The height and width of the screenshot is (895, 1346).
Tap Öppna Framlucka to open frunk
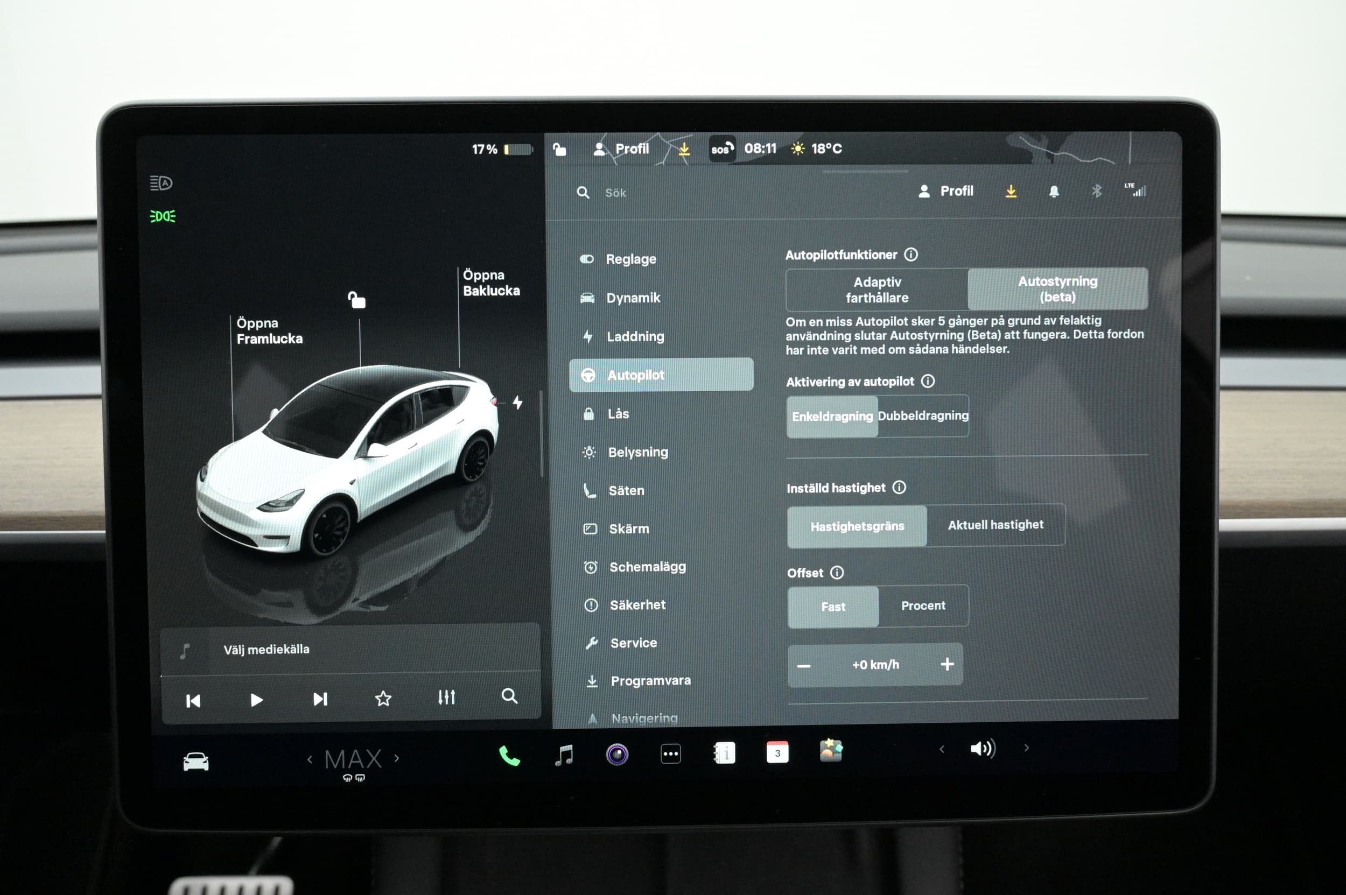coord(269,331)
